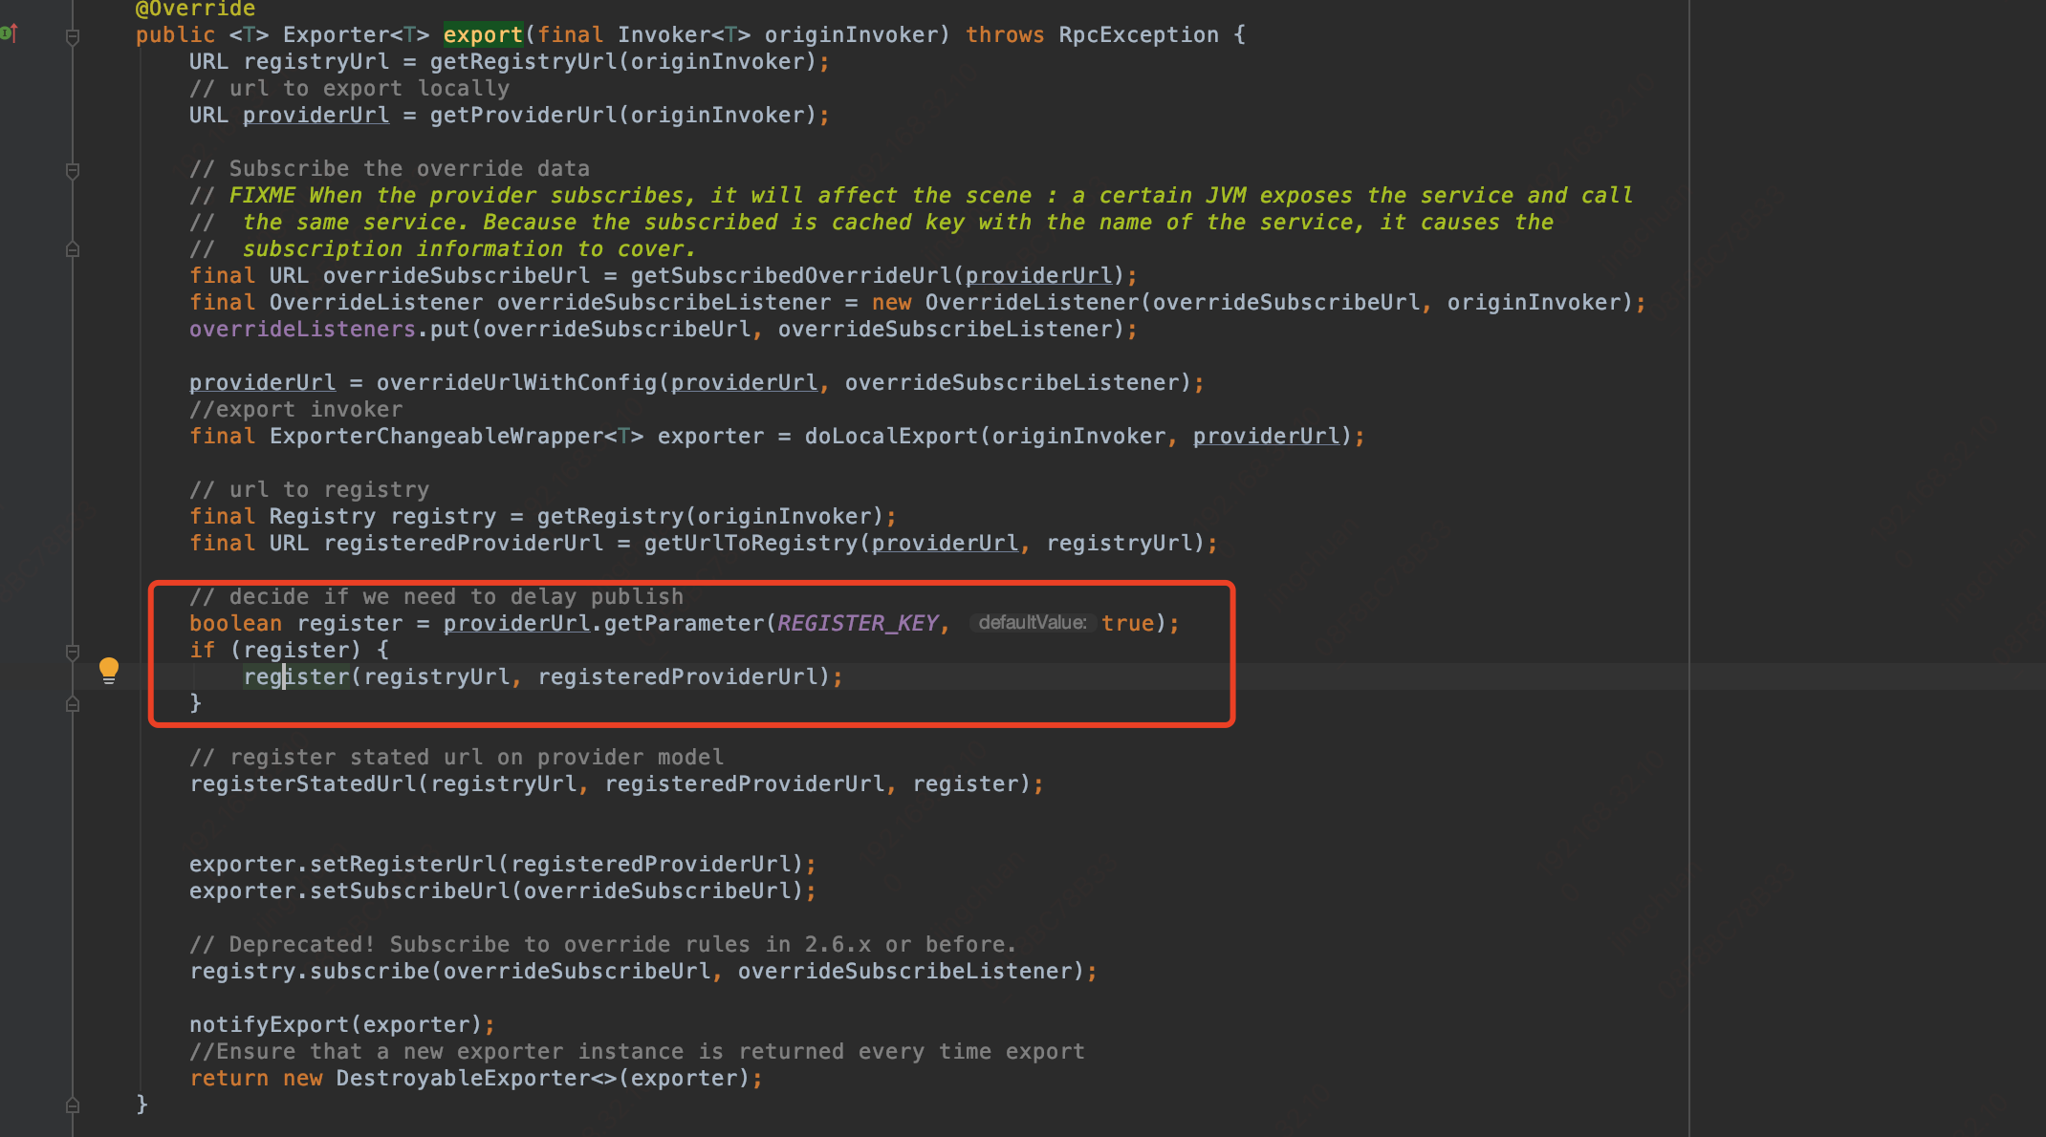
Task: Click the DestroyableExporter constructor in return statement
Action: 461,1079
